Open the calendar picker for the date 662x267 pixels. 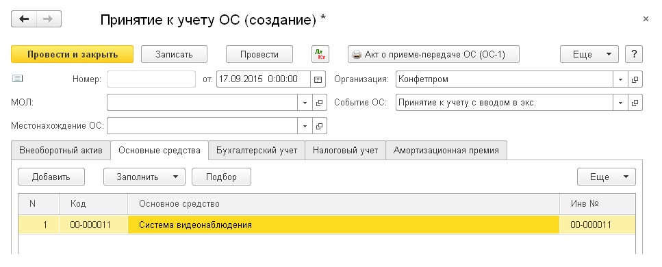coord(318,79)
